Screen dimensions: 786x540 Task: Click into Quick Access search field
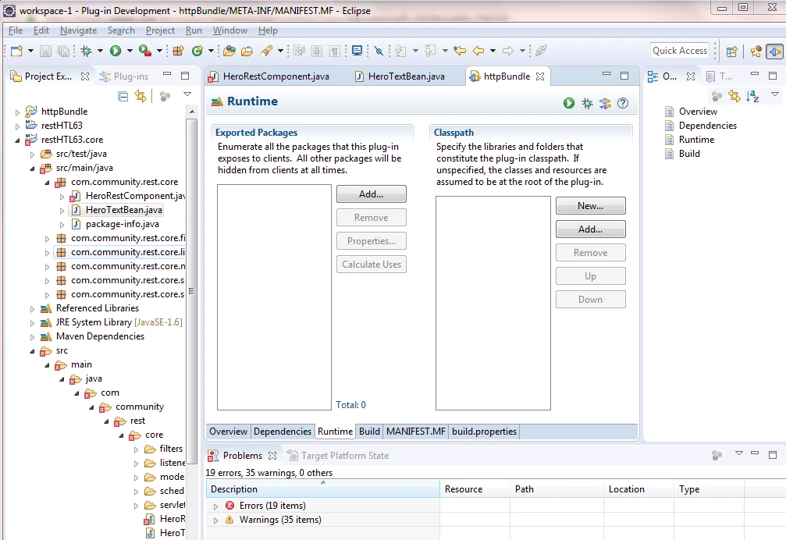click(x=680, y=51)
